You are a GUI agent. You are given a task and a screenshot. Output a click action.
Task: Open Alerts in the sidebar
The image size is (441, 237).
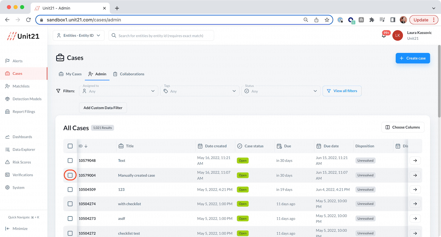(x=17, y=61)
